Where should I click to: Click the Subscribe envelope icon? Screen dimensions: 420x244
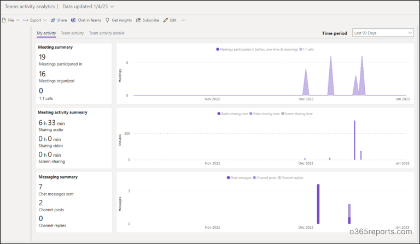pyautogui.click(x=138, y=20)
